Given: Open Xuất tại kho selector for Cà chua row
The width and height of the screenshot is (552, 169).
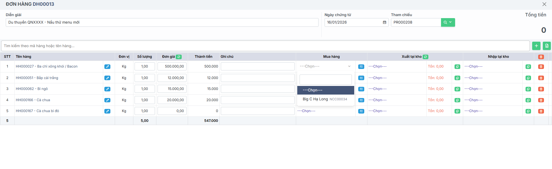Looking at the screenshot, I should tap(377, 100).
